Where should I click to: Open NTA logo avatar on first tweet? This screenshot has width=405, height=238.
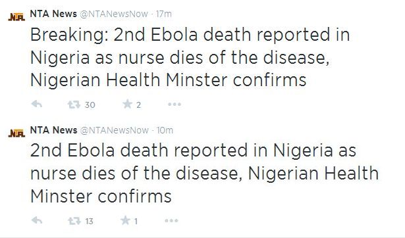[16, 17]
